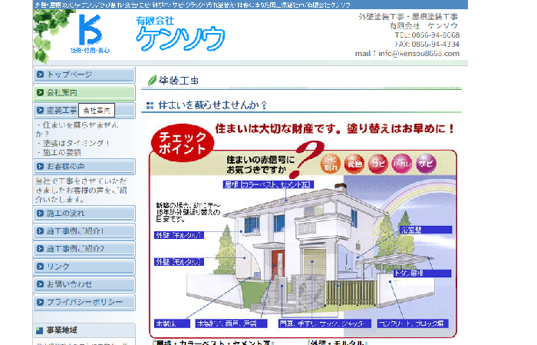Open 塗装工事 menu item
This screenshot has height=345, width=537.
point(84,111)
